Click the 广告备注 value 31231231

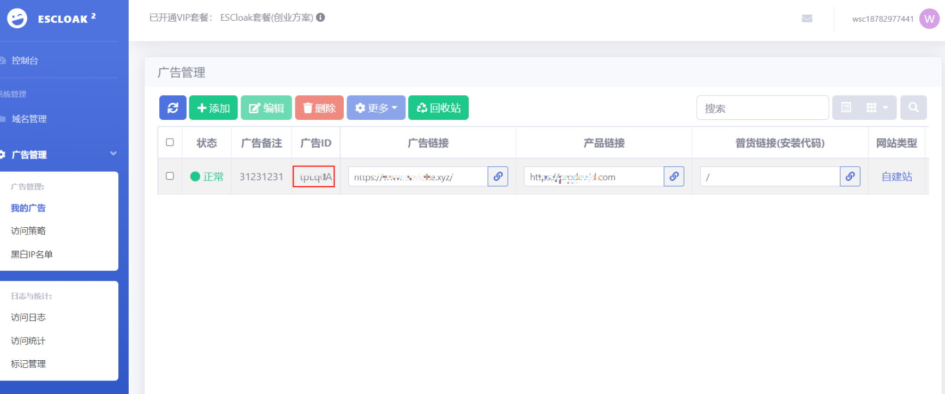click(261, 177)
